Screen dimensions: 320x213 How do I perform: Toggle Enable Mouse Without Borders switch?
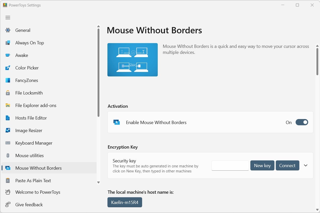302,122
